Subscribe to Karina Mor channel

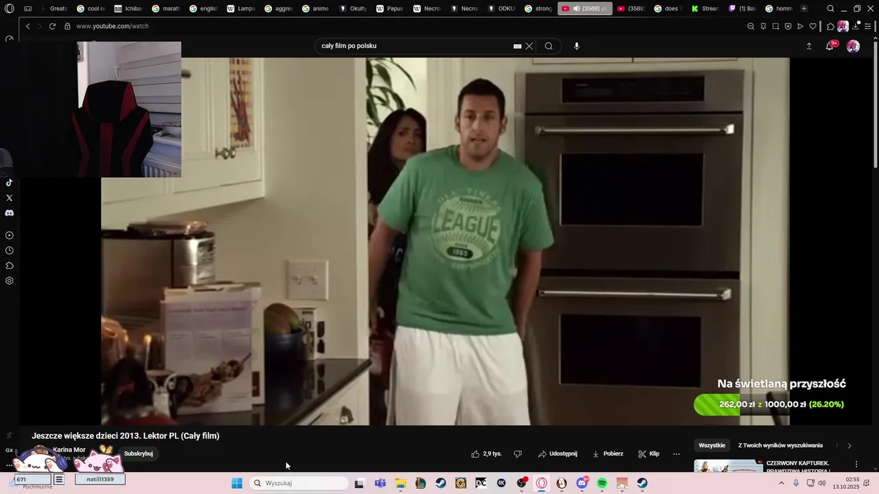click(138, 454)
